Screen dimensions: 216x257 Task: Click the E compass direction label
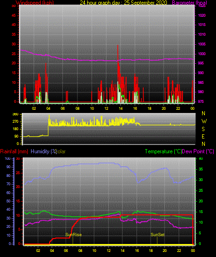click(x=203, y=136)
